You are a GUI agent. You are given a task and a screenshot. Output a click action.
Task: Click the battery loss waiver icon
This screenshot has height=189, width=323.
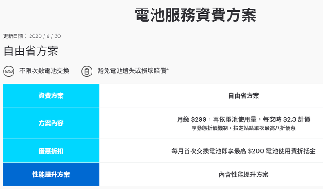tap(87, 71)
